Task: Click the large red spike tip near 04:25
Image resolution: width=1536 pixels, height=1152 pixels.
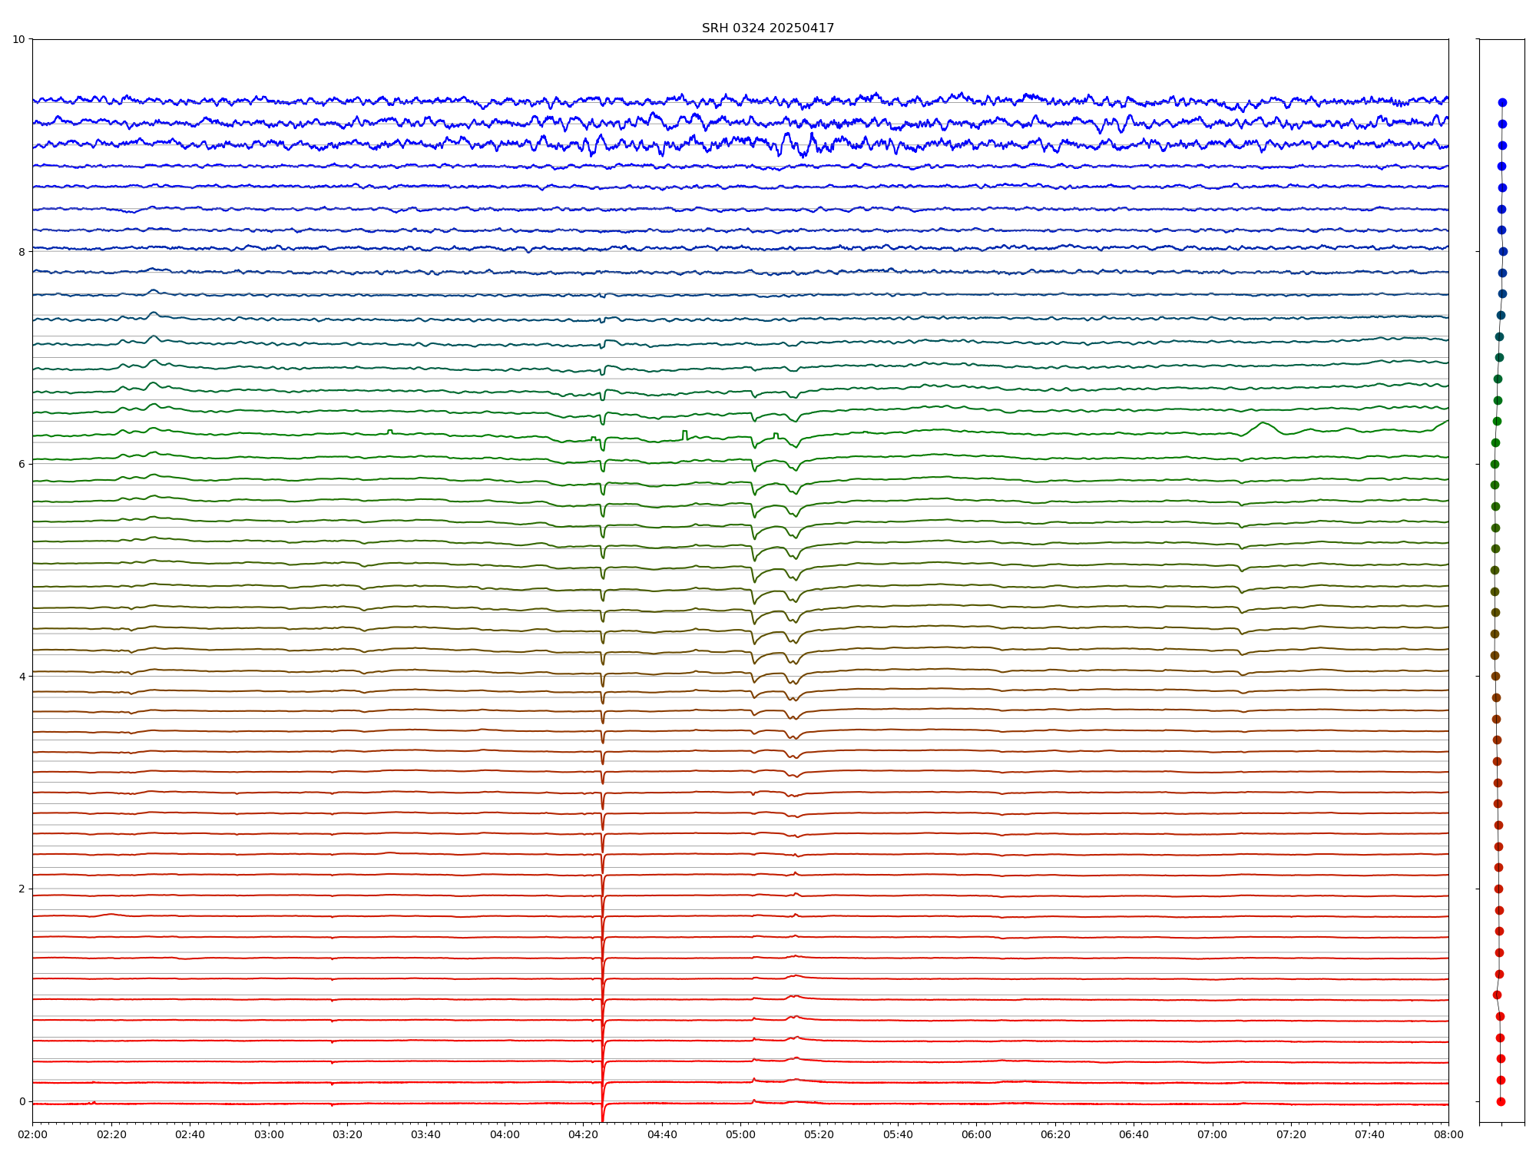Action: (x=602, y=1120)
